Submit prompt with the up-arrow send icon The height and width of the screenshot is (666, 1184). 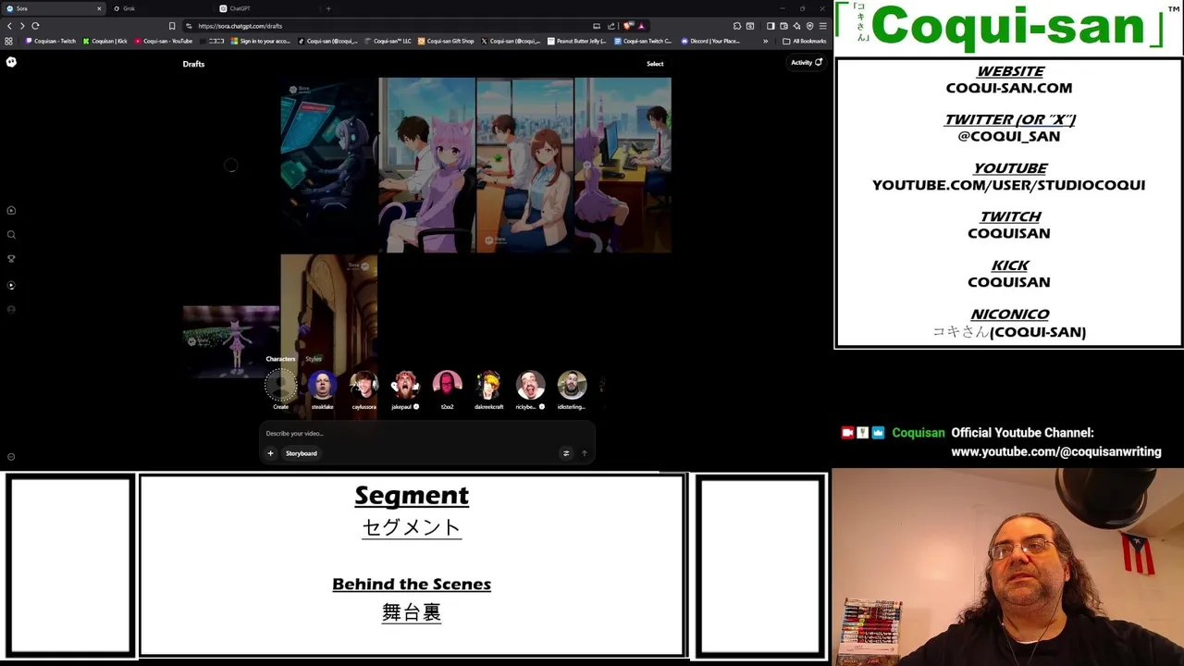pos(584,453)
